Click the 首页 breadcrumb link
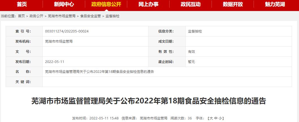Image resolution: width=299 pixels, height=122 pixels. click(x=21, y=16)
